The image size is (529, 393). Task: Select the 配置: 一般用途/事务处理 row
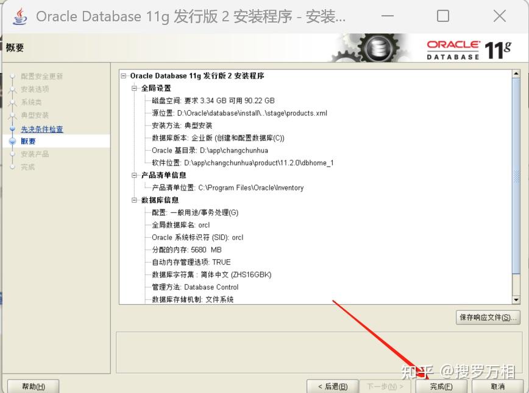tap(195, 212)
